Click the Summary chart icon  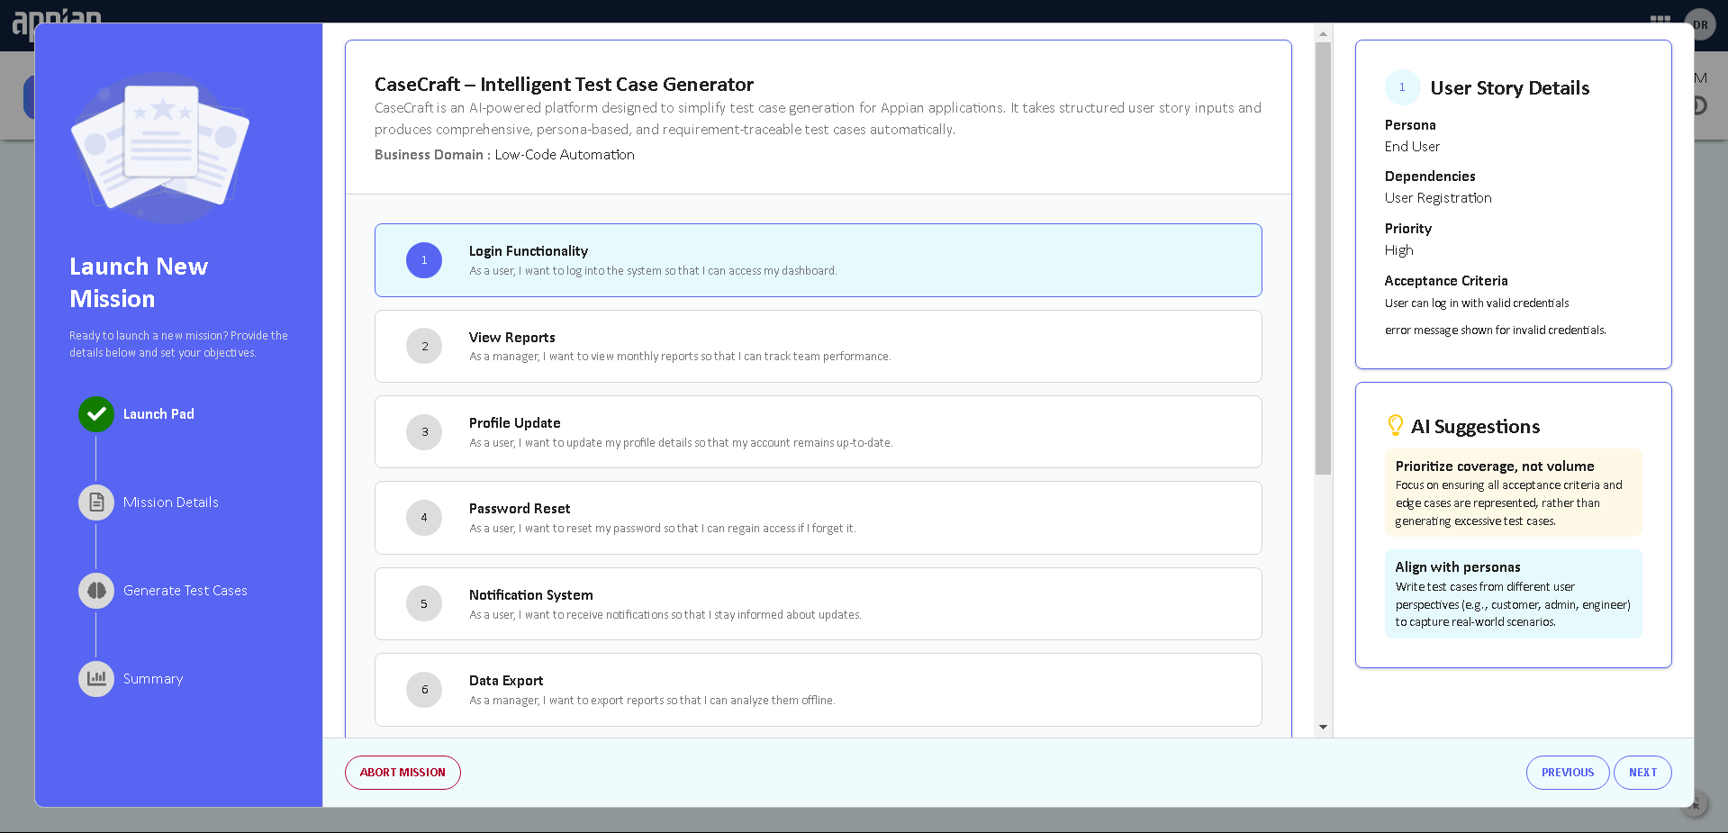pos(96,679)
